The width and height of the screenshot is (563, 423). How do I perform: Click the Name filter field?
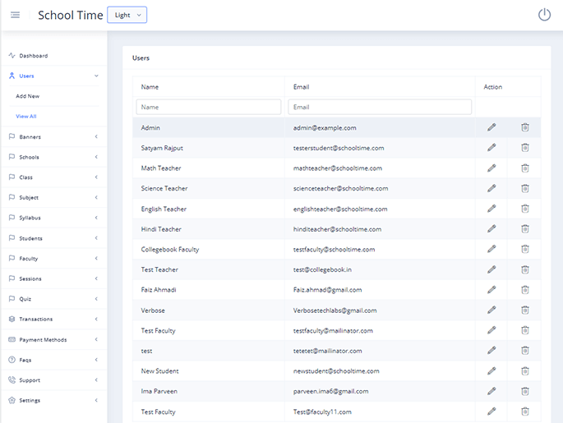pyautogui.click(x=209, y=107)
